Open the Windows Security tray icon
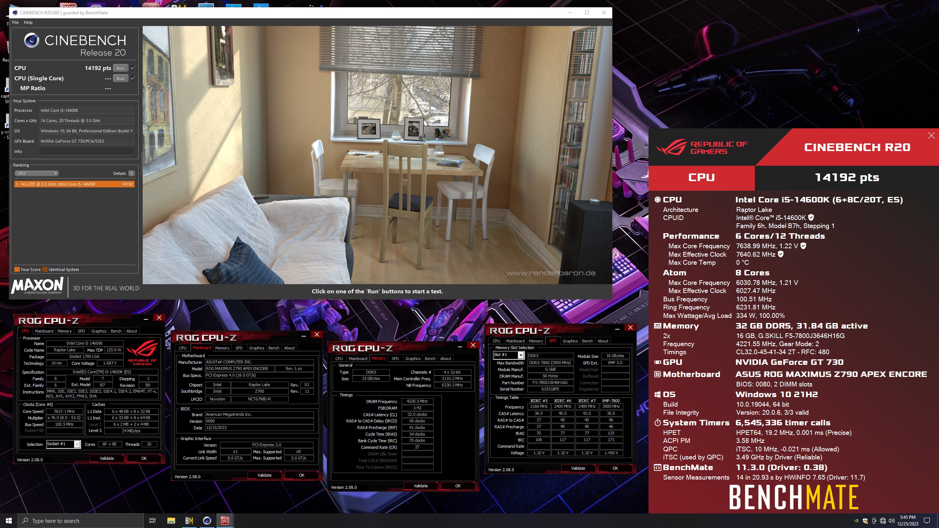 coord(865,521)
